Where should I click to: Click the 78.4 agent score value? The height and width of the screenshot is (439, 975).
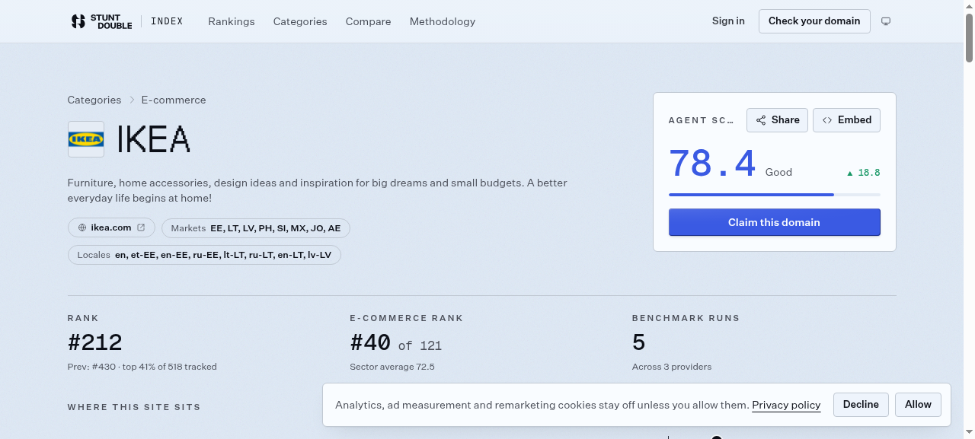(x=712, y=164)
